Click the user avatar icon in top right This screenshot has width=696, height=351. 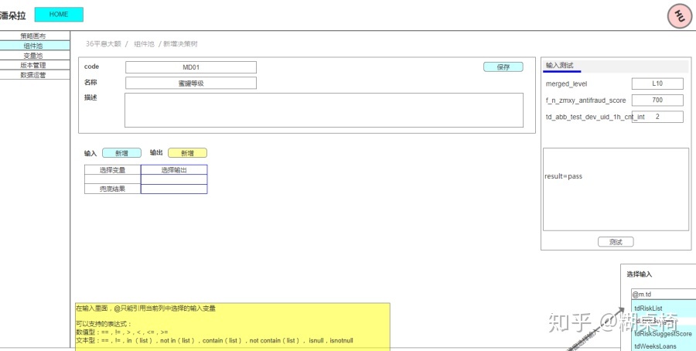click(x=678, y=15)
